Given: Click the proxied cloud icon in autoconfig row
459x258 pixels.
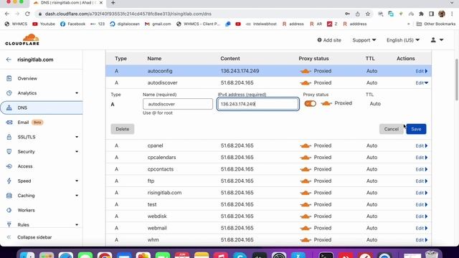Looking at the screenshot, I should coord(306,71).
